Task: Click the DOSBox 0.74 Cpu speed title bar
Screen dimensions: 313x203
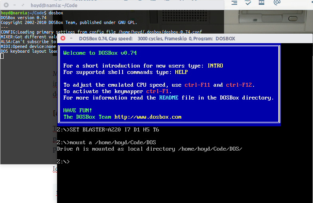Action: coord(185,38)
